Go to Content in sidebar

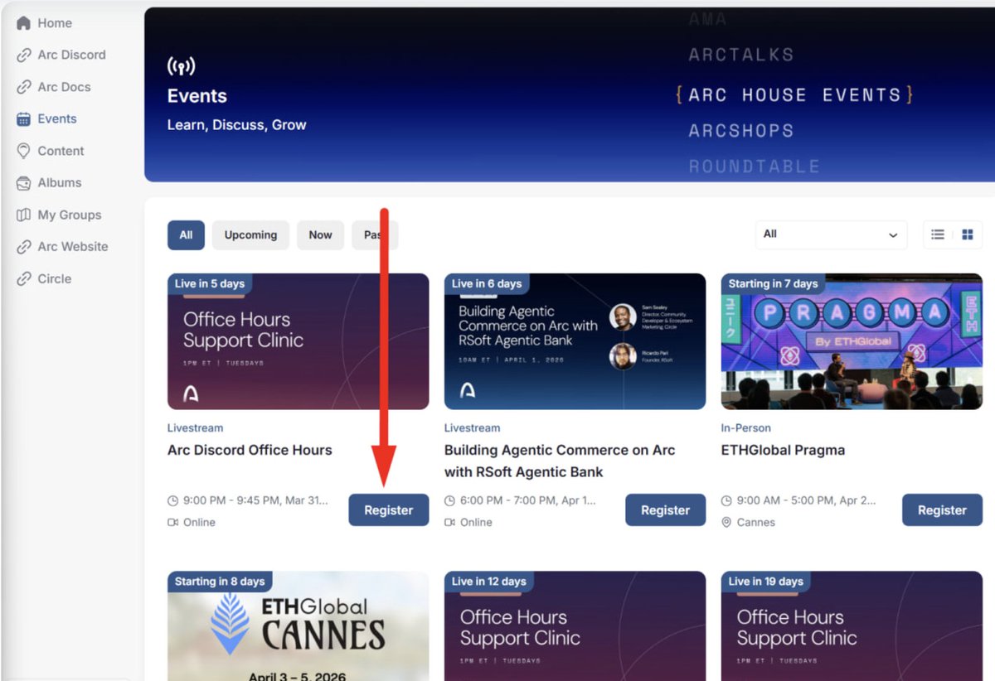(x=61, y=151)
